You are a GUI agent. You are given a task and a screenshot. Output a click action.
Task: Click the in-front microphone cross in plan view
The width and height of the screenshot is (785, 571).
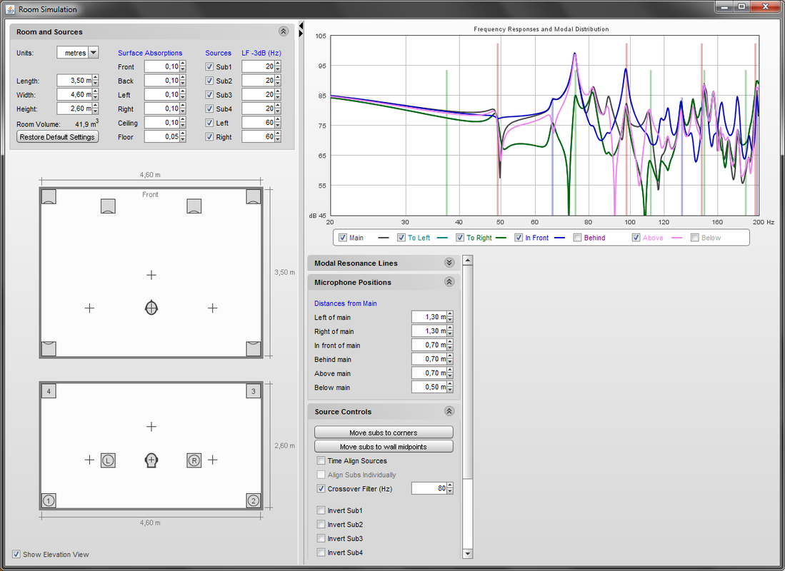(x=151, y=275)
